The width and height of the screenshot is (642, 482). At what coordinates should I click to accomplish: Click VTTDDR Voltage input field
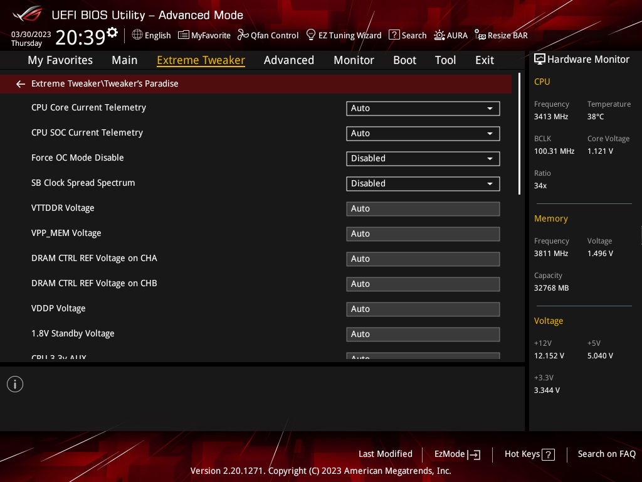coord(423,208)
